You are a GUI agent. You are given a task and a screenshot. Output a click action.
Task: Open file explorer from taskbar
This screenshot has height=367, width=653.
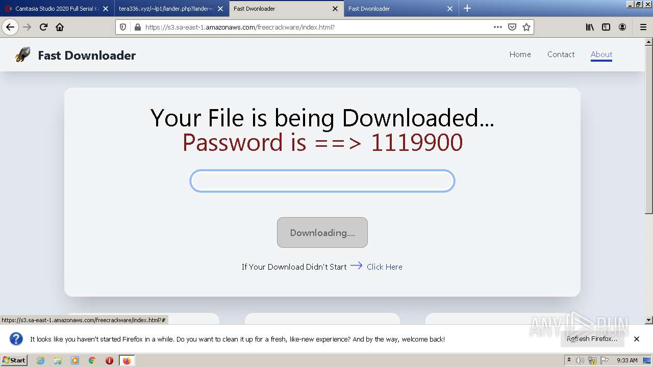(58, 360)
